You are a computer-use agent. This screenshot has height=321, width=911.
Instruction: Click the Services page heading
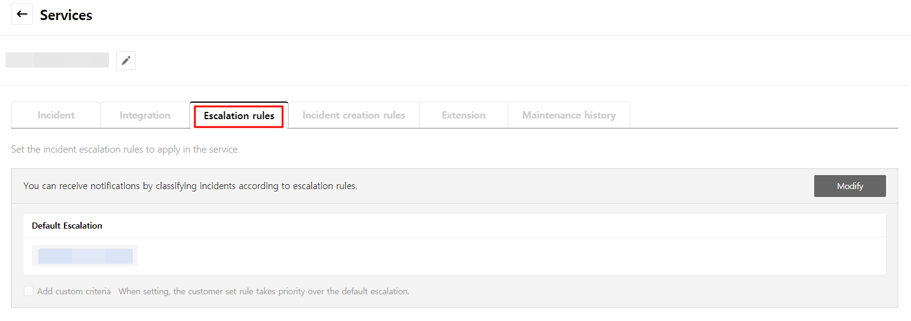66,15
